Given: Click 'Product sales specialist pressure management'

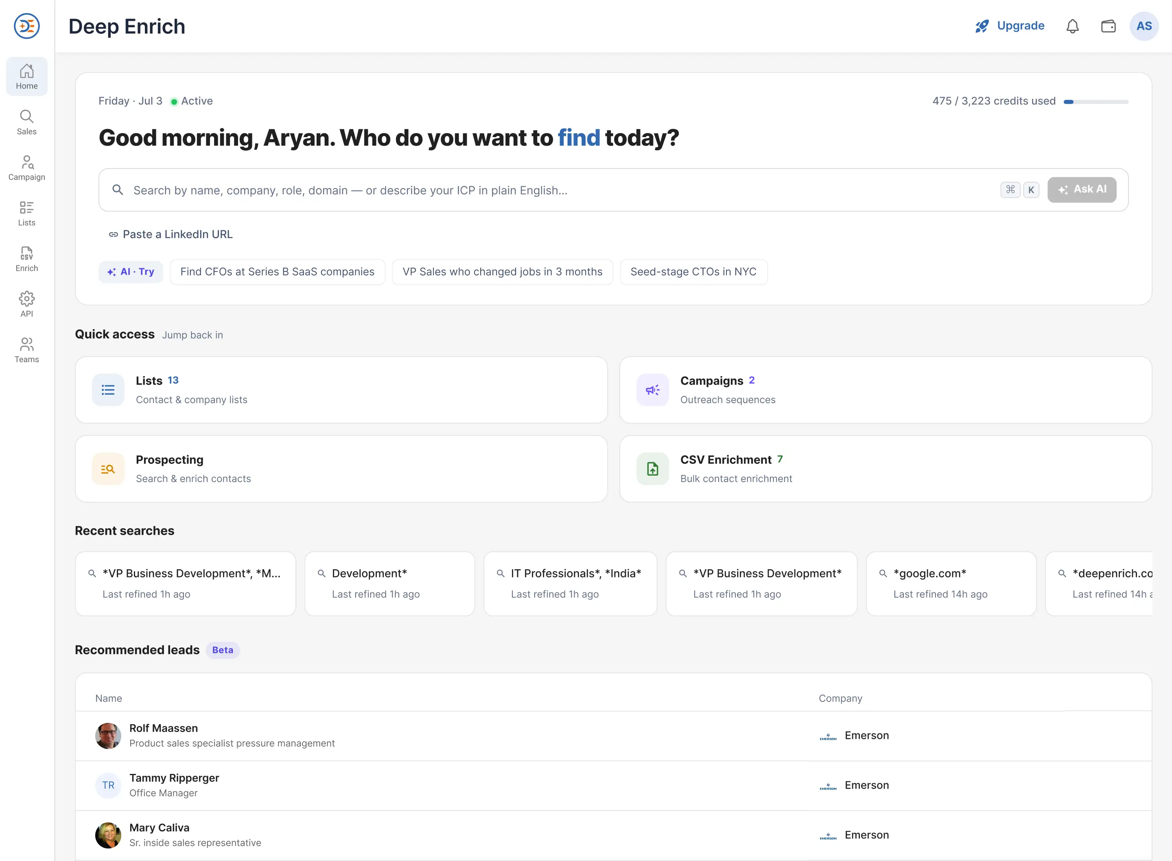Looking at the screenshot, I should (x=232, y=743).
